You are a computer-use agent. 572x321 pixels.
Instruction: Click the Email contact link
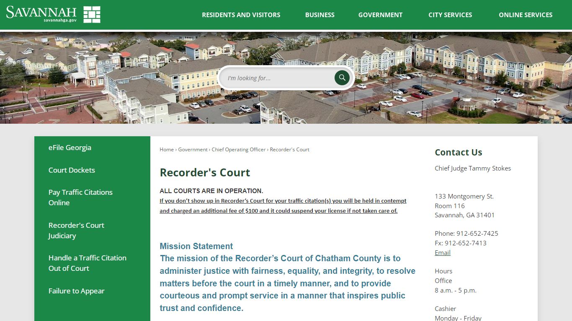(443, 252)
